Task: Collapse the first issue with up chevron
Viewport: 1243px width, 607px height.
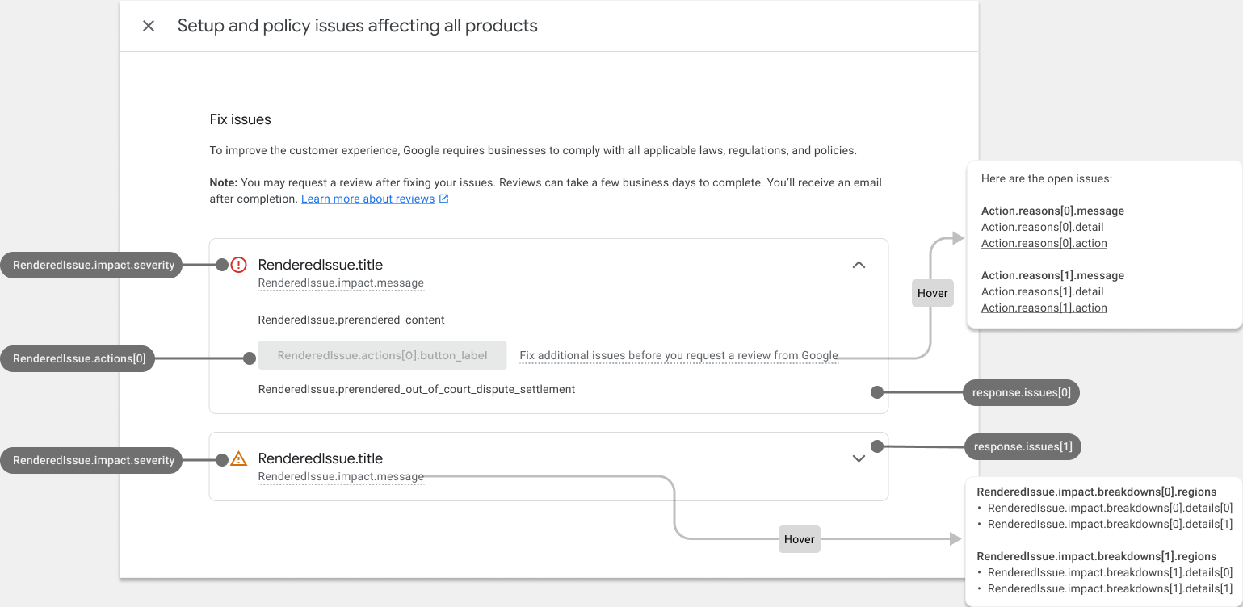Action: [859, 265]
